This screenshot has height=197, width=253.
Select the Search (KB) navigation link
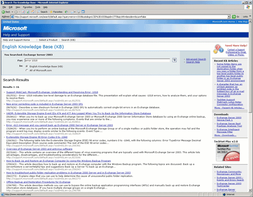(68, 40)
